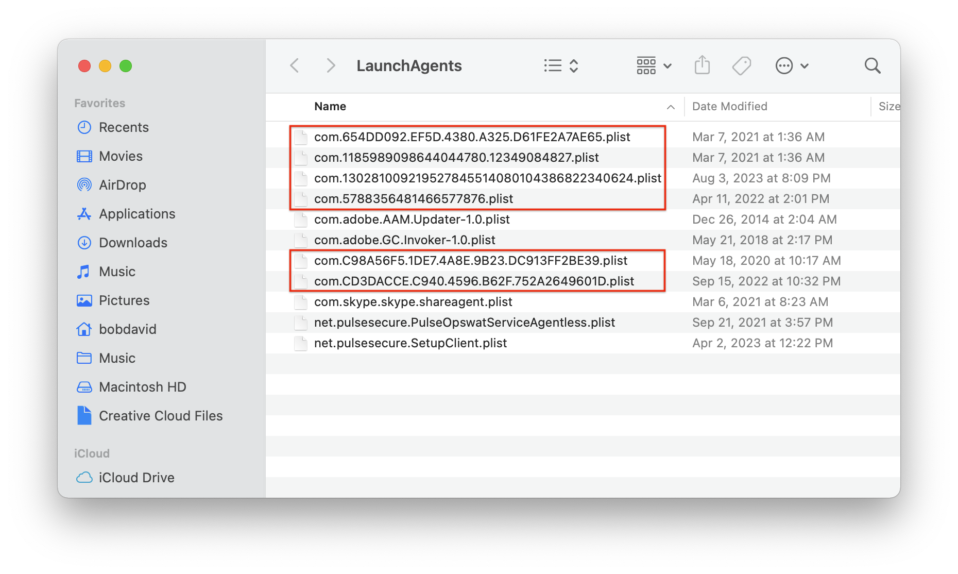Image resolution: width=958 pixels, height=574 pixels.
Task: Open Macintosh HD from the sidebar
Action: pyautogui.click(x=143, y=386)
